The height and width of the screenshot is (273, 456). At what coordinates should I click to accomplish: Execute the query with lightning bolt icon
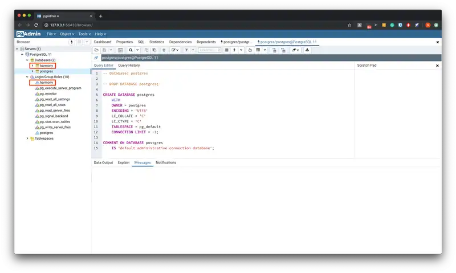tap(234, 50)
